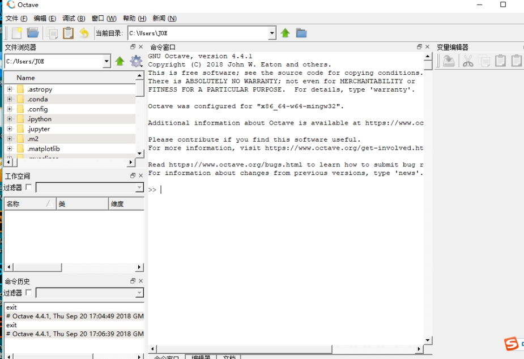Sort files by the Name column header
524x359 pixels.
click(x=70, y=78)
